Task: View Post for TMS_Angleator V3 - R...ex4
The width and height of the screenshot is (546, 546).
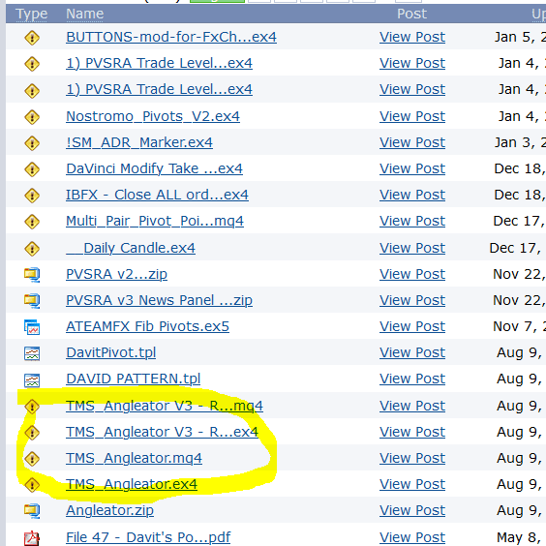Action: [x=412, y=432]
